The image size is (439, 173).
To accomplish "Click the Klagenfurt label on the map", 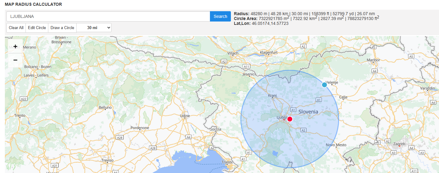I will coord(269,52).
